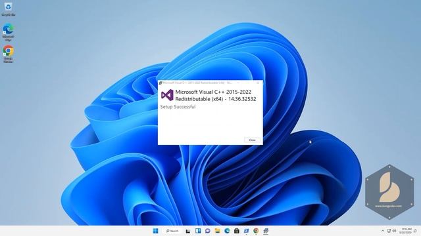Screen dimensions: 421x236
Task: Open the clock and date flyout
Action: (x=405, y=231)
